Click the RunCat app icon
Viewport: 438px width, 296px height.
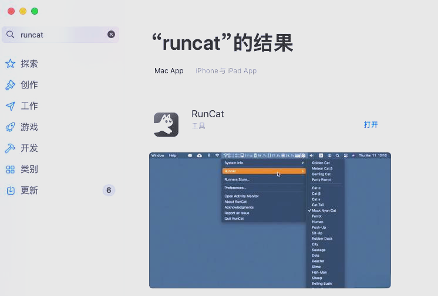point(166,125)
